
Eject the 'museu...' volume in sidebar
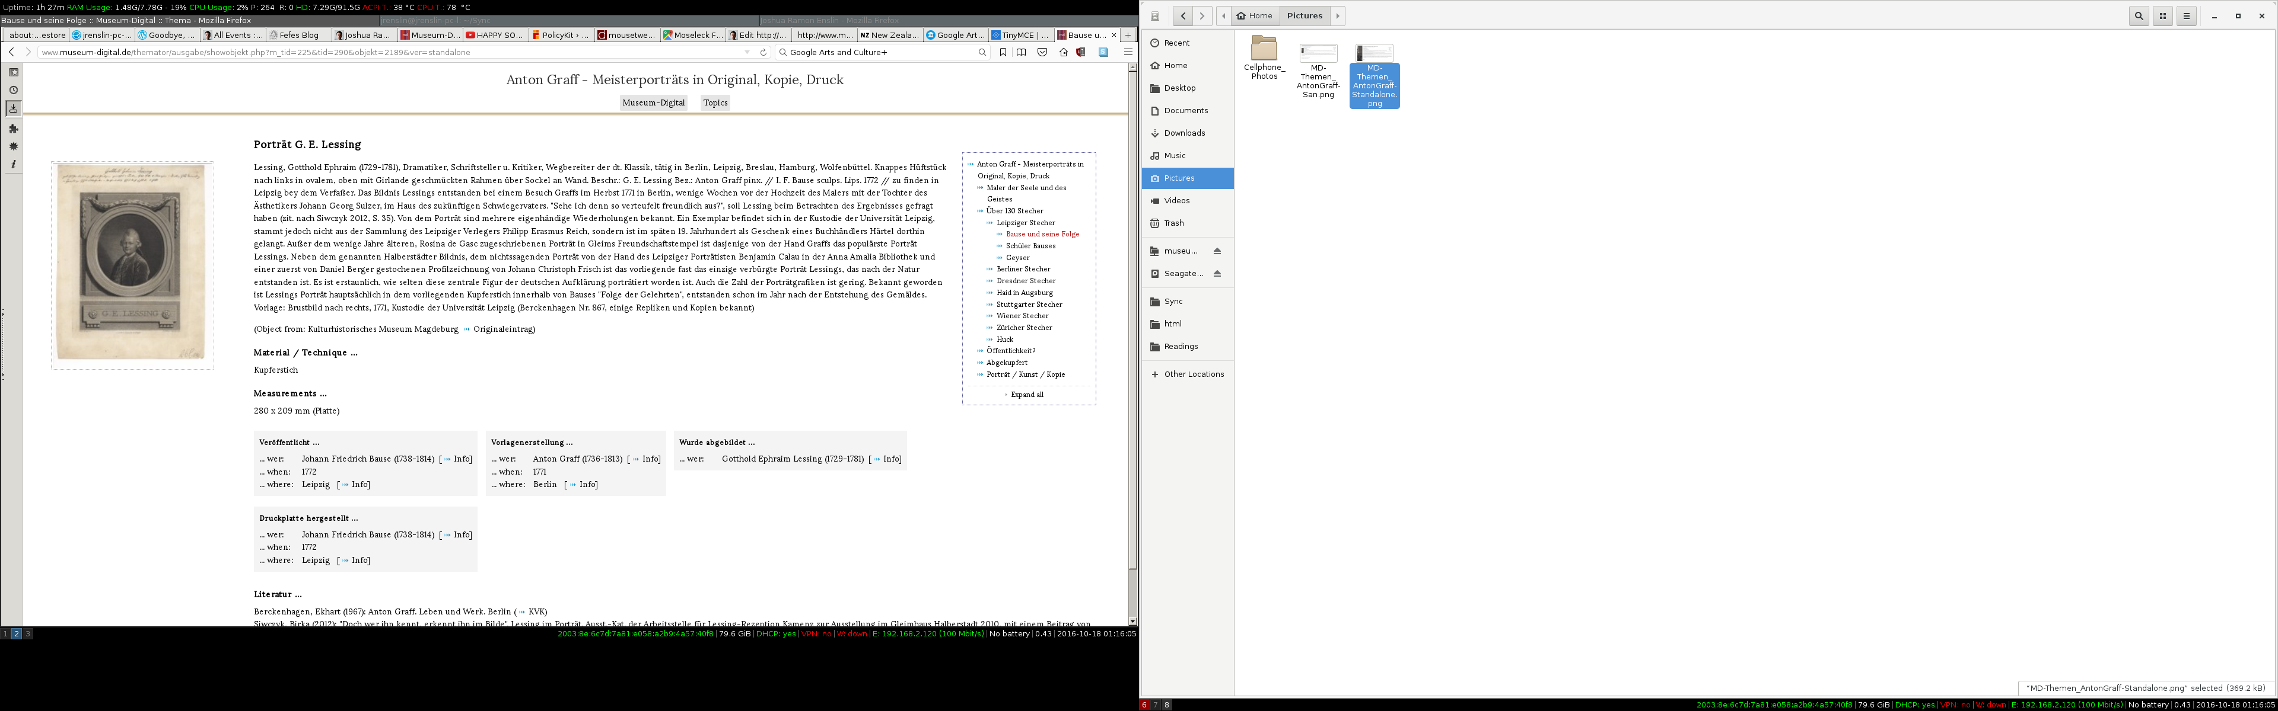click(x=1217, y=251)
